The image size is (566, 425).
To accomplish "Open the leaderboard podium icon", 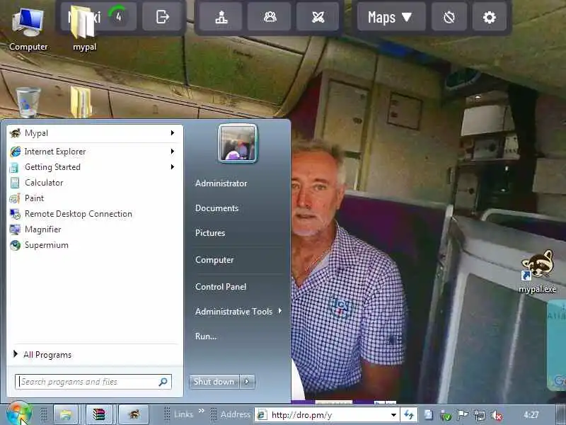I will 221,17.
